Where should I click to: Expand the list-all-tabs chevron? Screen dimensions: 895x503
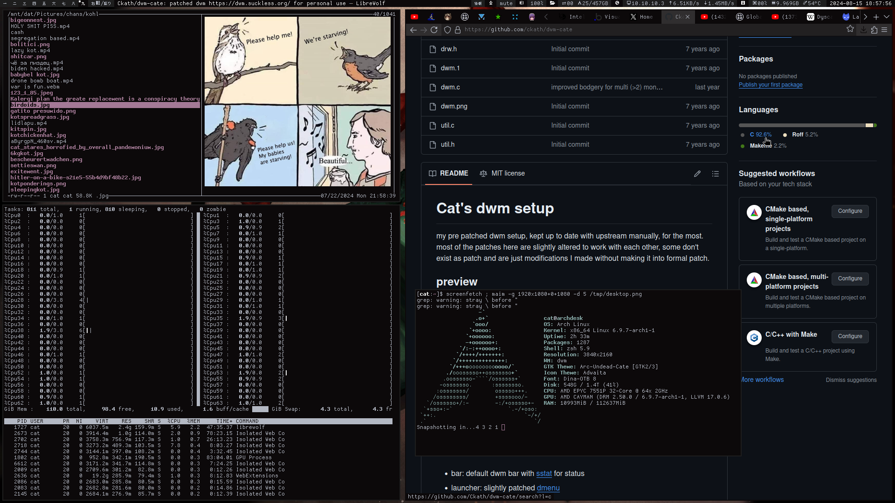click(x=887, y=17)
